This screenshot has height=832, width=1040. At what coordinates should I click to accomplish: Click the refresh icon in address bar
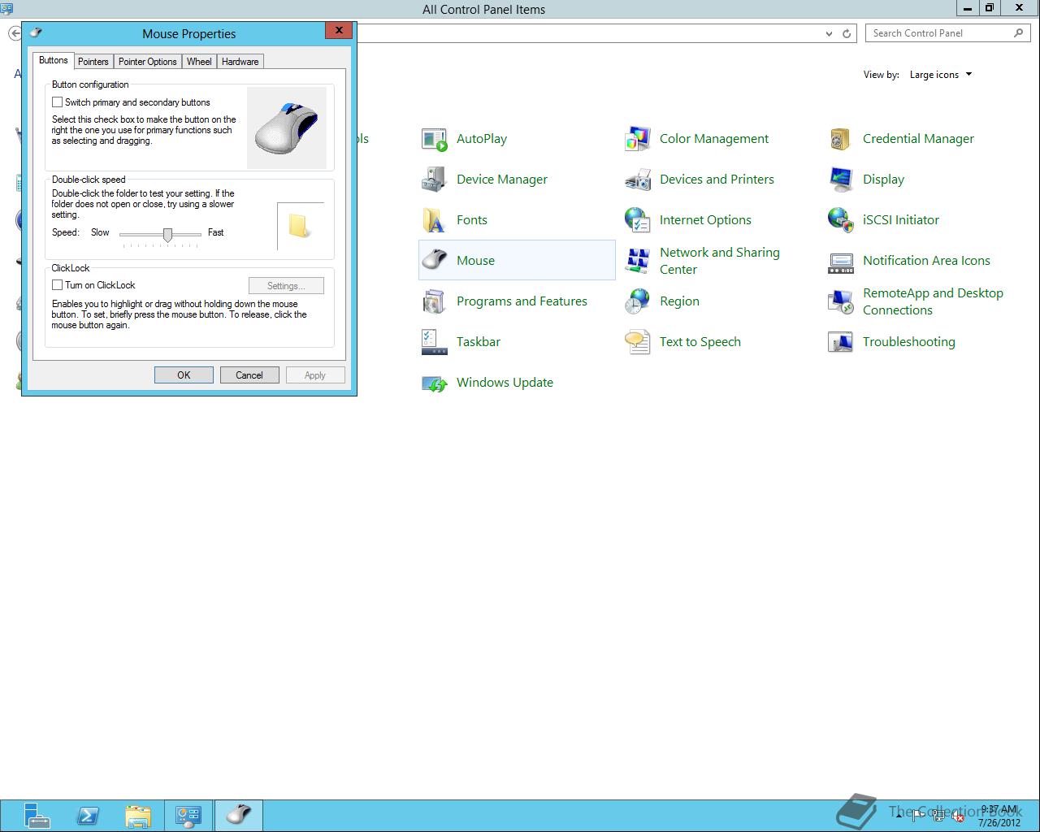click(x=847, y=33)
